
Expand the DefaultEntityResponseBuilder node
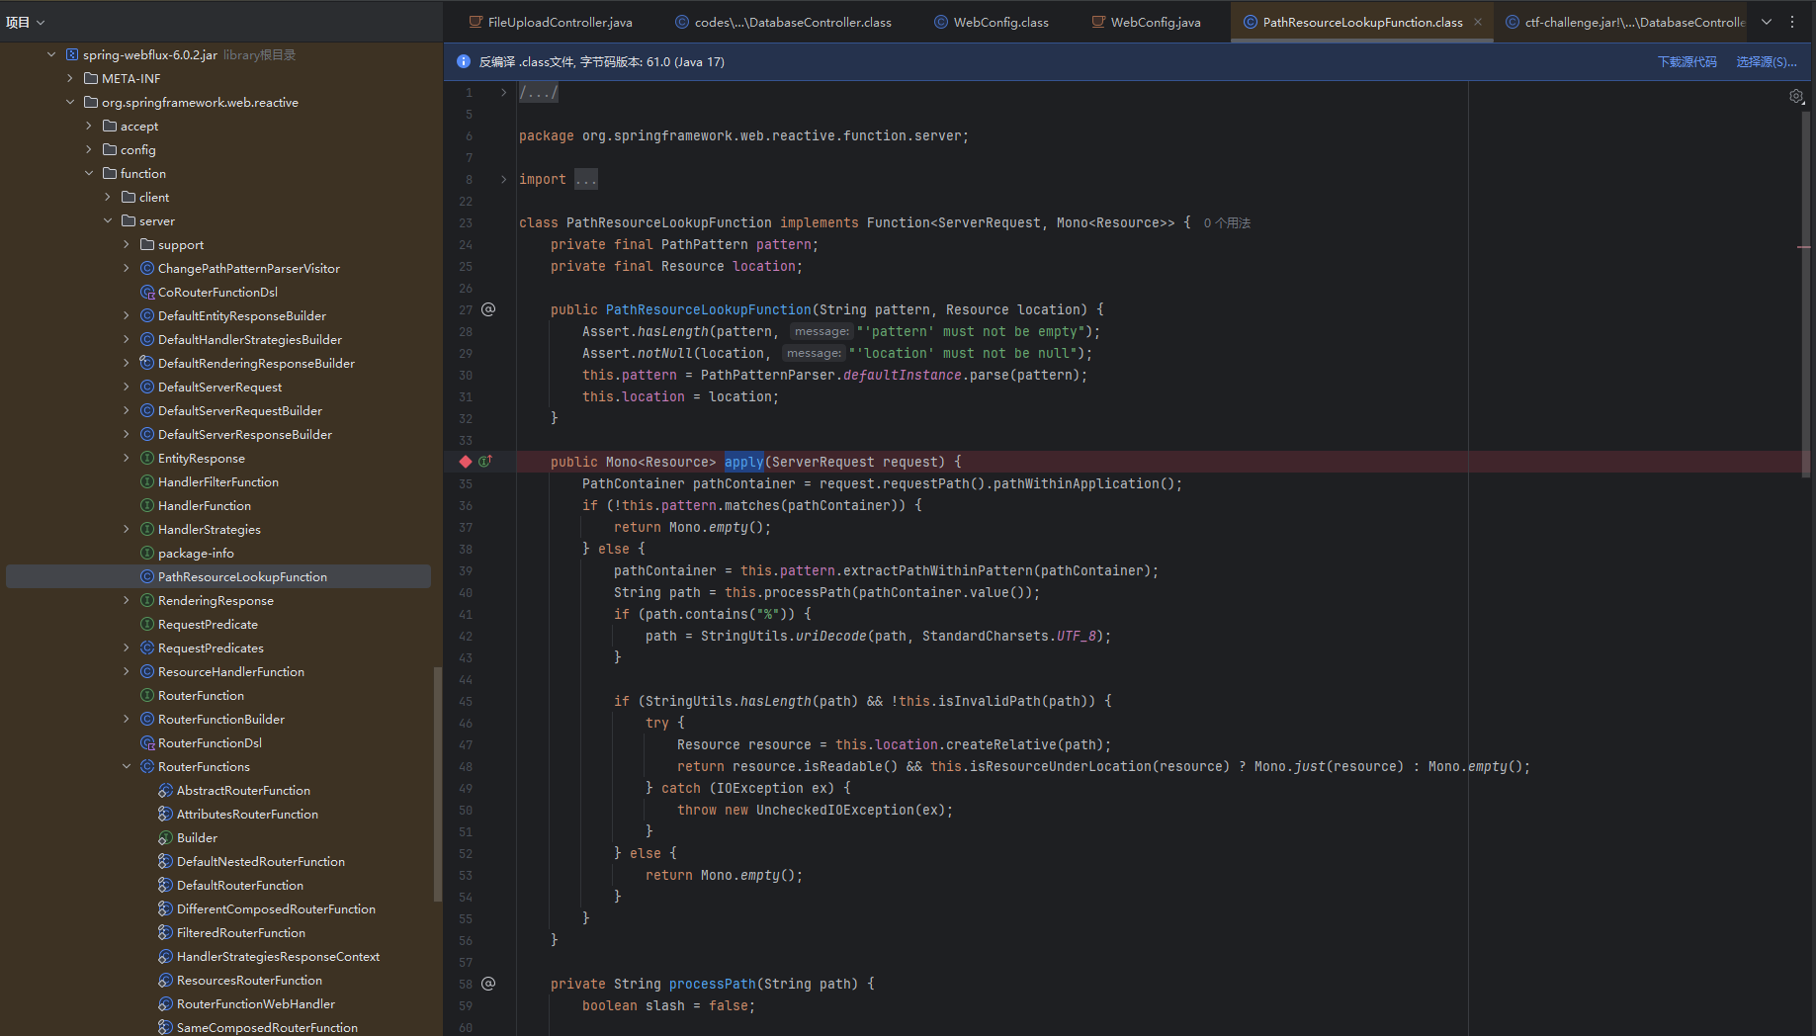tap(127, 315)
